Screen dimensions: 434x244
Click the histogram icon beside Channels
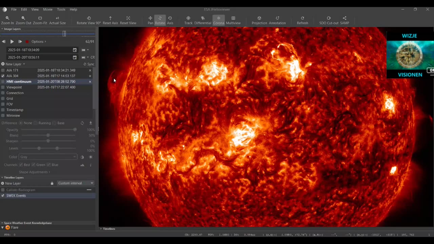[82, 165]
